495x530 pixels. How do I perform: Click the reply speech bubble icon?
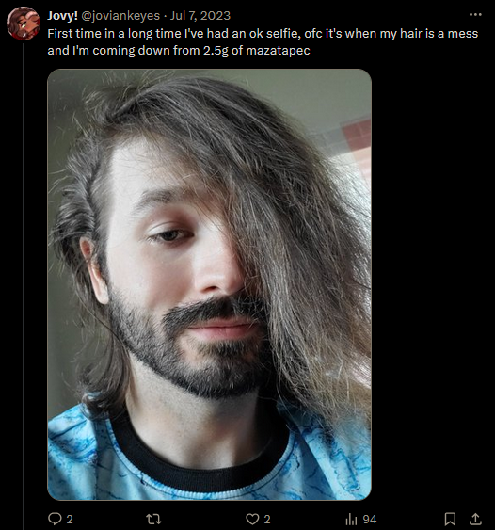click(x=55, y=519)
